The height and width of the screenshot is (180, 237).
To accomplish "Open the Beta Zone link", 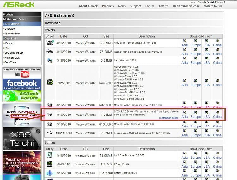I will click(x=9, y=62).
